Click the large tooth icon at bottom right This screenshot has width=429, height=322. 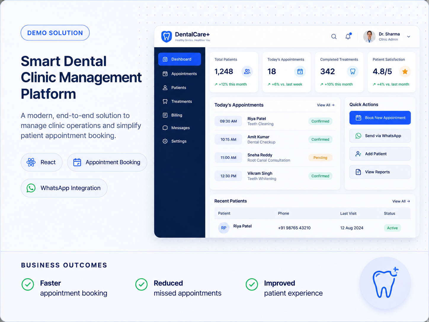tap(385, 283)
